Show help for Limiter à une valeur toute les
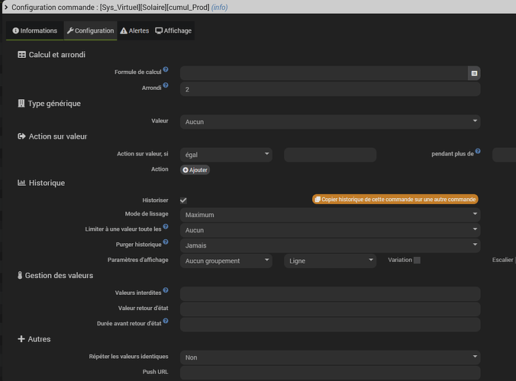 click(166, 226)
